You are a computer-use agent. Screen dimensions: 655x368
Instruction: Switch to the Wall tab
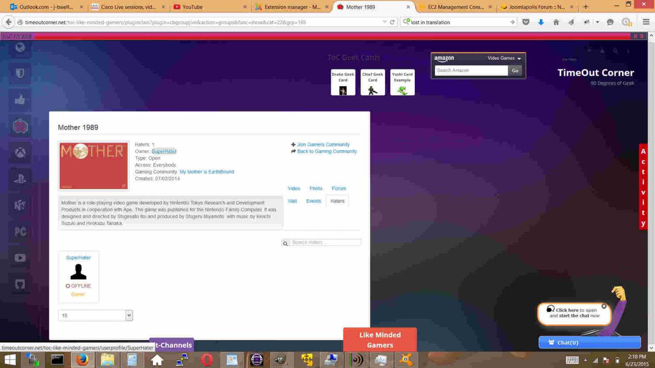click(292, 201)
